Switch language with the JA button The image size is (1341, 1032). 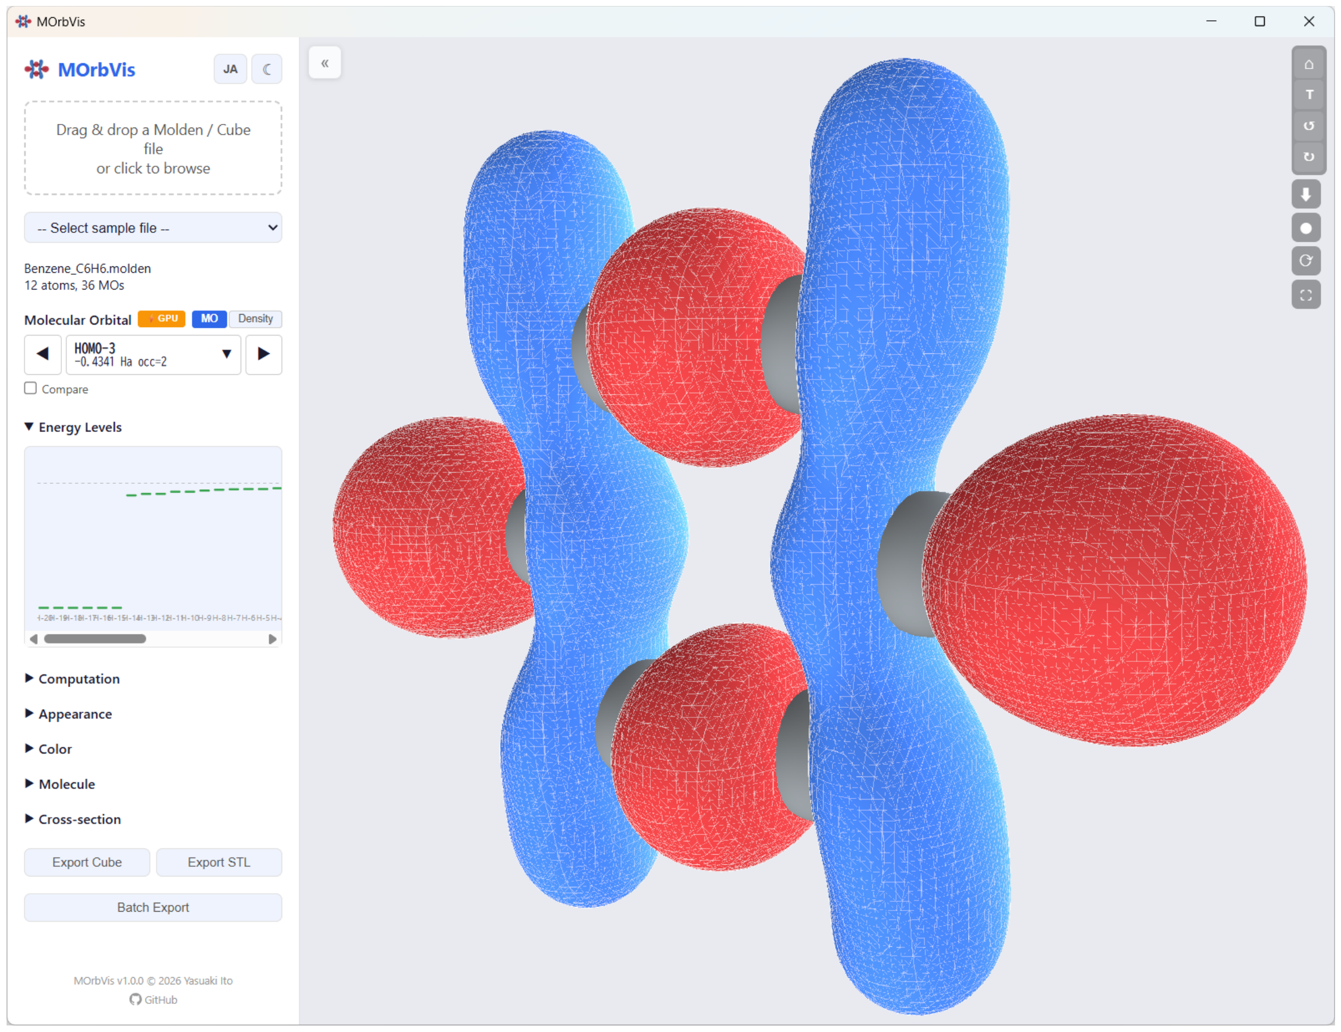(230, 69)
